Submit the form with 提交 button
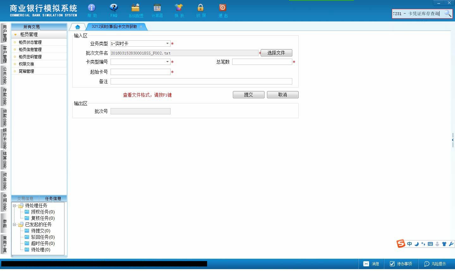The height and width of the screenshot is (271, 455). [248, 95]
